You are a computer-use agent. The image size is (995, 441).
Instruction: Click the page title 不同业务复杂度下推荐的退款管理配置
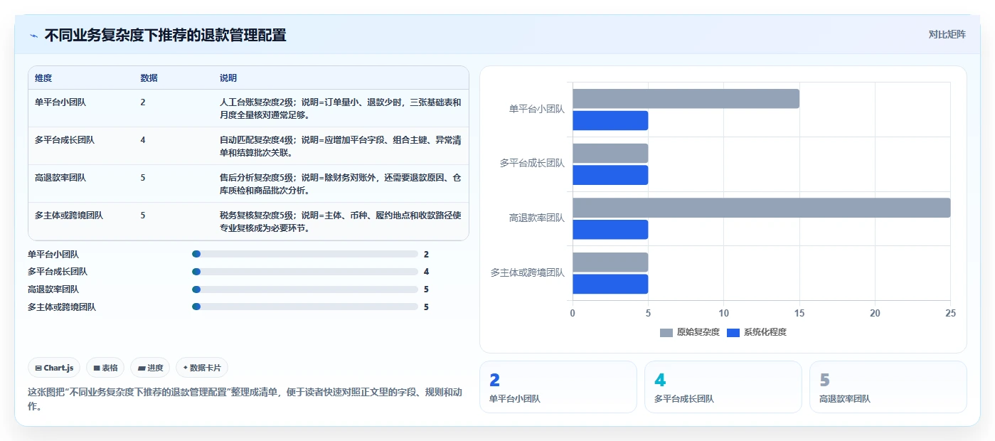[166, 36]
